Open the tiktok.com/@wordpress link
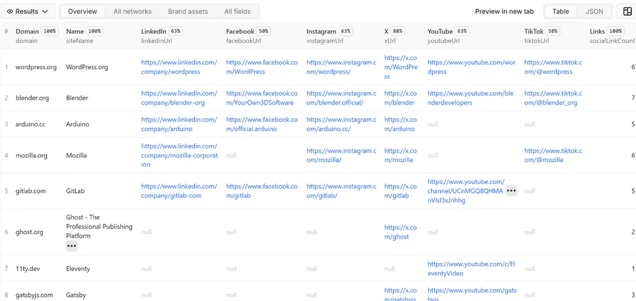Screen dimensions: 636x301 tap(553, 67)
